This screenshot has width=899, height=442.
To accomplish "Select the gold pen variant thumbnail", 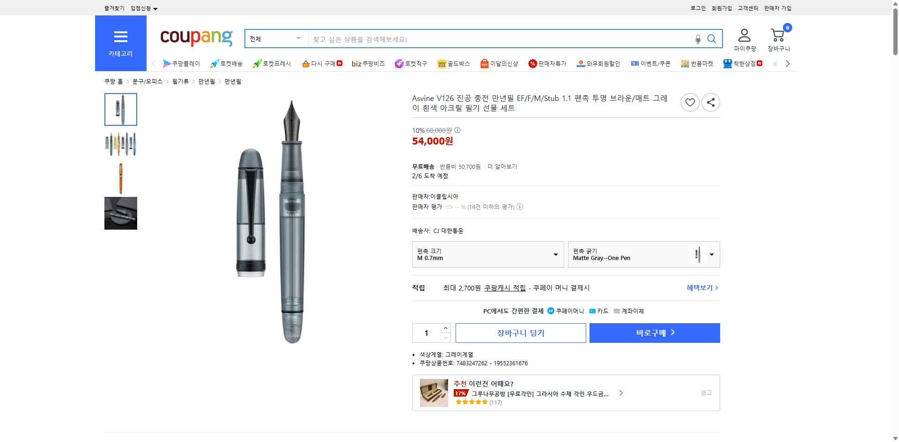I will click(x=120, y=178).
